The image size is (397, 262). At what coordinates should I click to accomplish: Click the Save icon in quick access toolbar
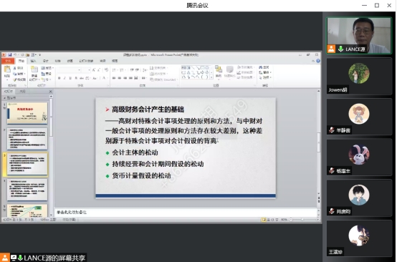click(10, 54)
